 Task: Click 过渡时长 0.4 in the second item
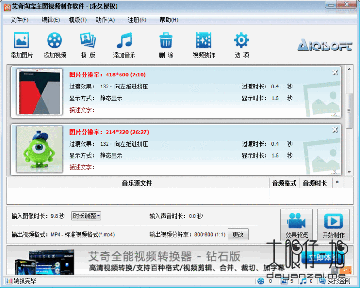click(275, 144)
